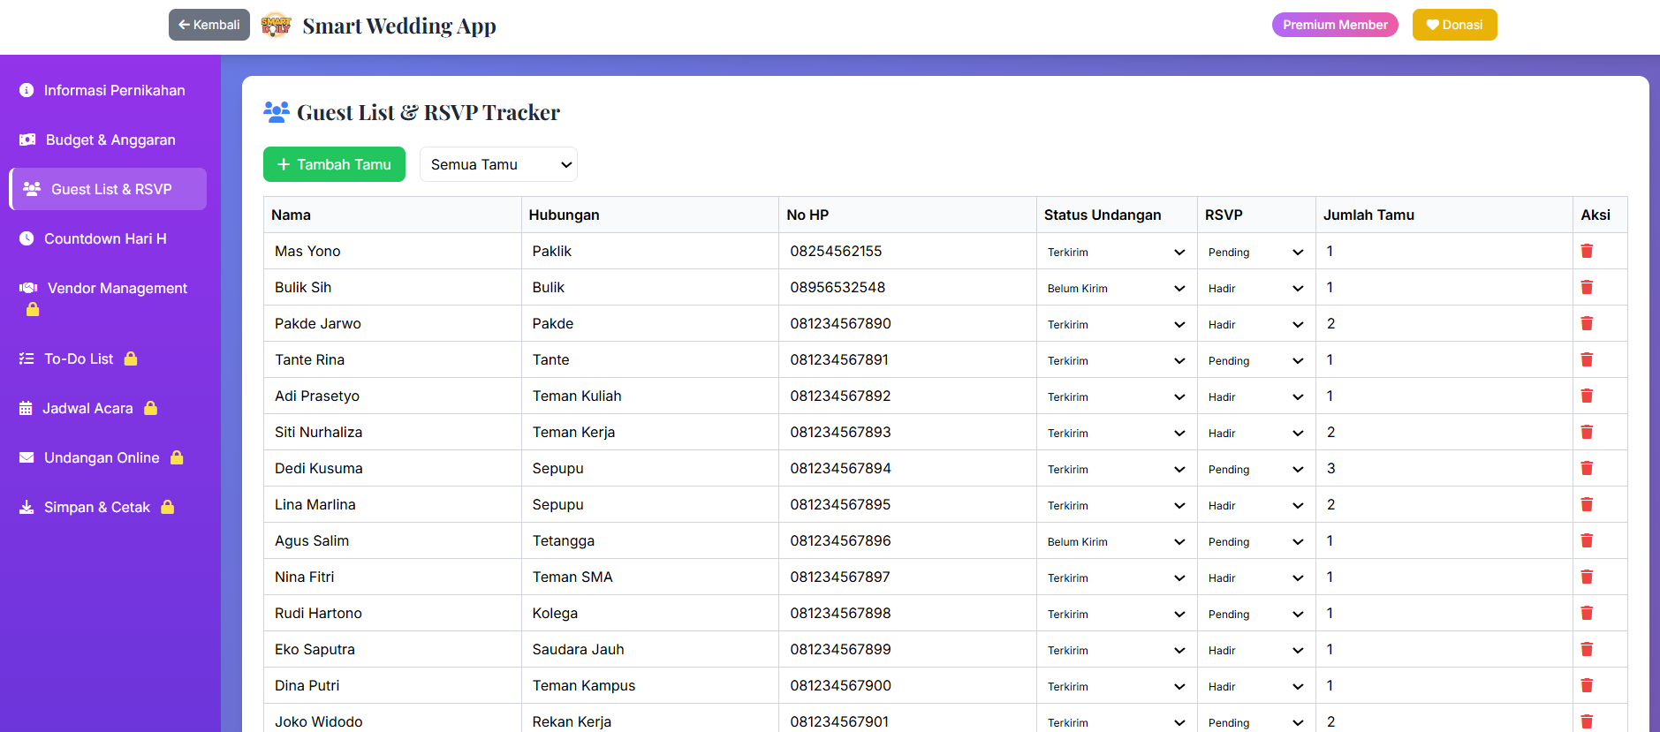
Task: Go to Budget & Anggaran section
Action: click(x=110, y=140)
